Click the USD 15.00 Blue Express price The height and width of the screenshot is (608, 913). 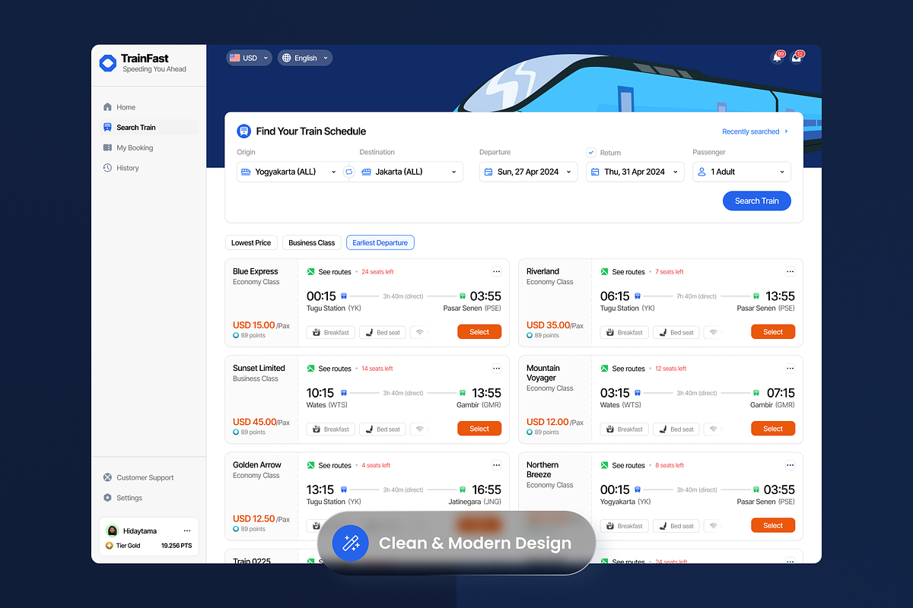coord(253,325)
